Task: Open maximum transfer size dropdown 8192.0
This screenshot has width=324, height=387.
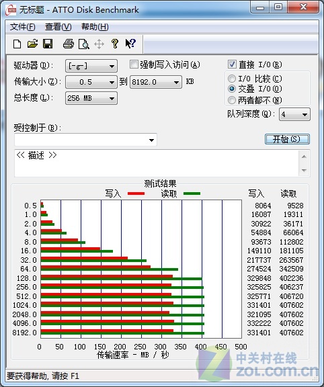Action: pos(156,82)
